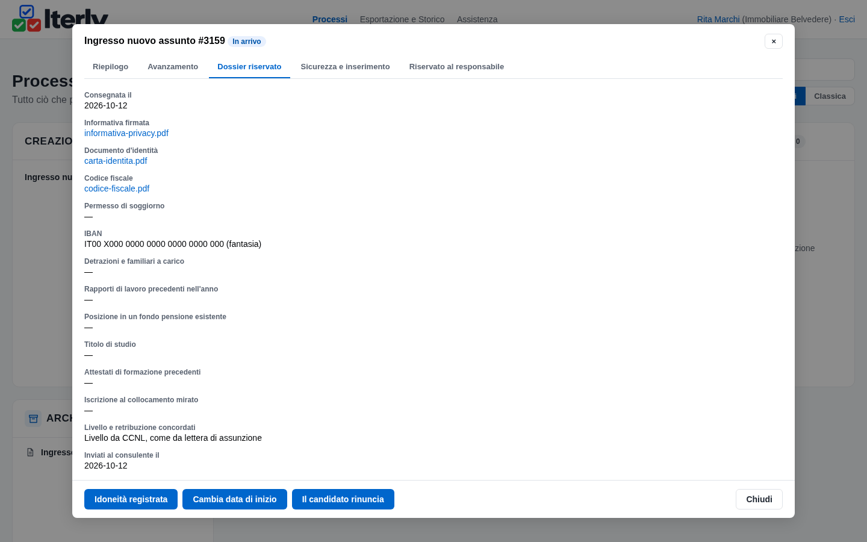Open informativa-privacy.pdf link
The width and height of the screenshot is (867, 542).
pos(126,133)
